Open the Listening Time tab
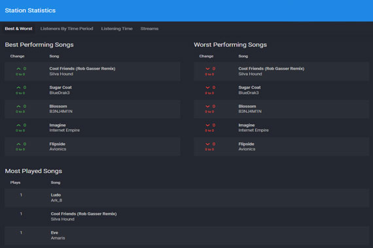 point(116,29)
